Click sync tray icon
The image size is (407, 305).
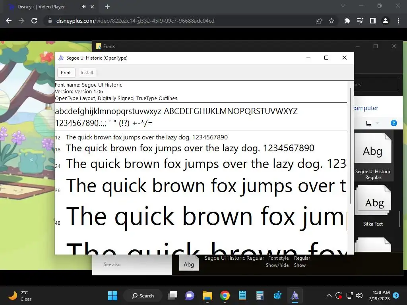[339, 295]
